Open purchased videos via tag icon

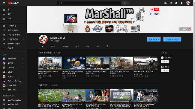(x=4, y=39)
